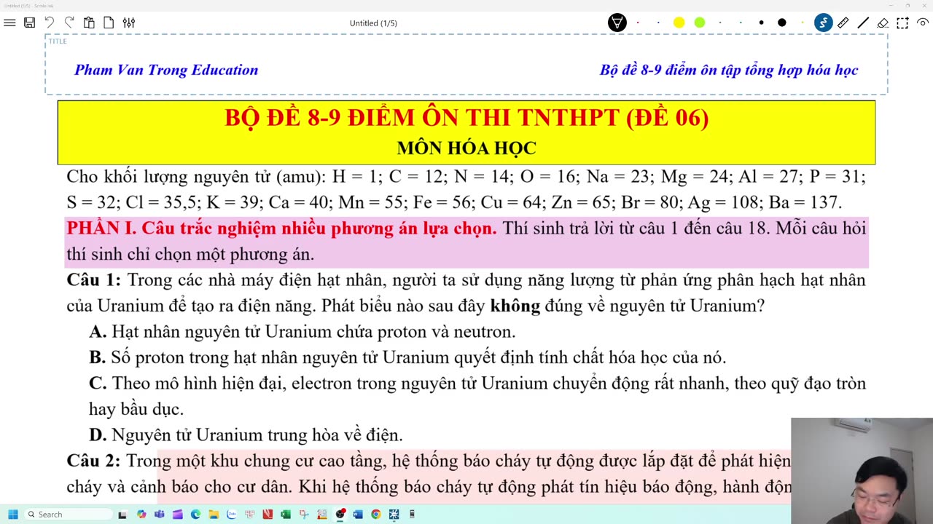Select the black pen nib tool
This screenshot has width=933, height=524.
(617, 23)
